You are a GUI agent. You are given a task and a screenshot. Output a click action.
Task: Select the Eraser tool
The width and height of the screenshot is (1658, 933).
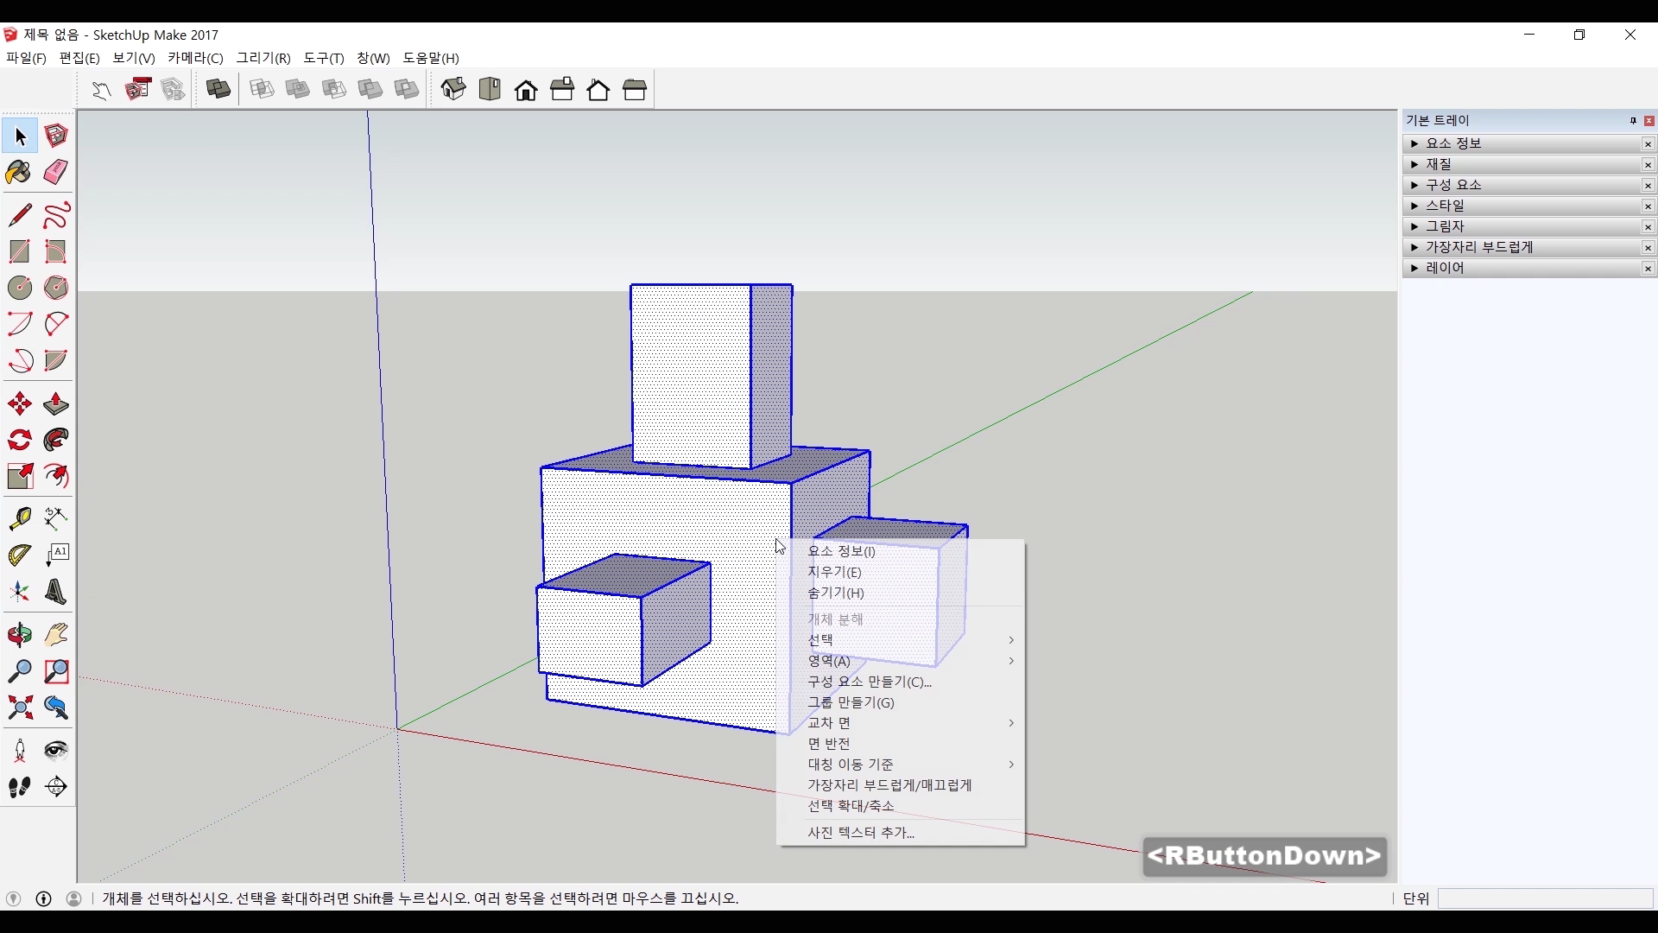(x=56, y=173)
